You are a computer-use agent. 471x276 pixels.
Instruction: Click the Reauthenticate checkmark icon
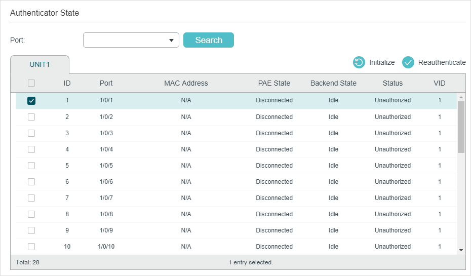(x=408, y=62)
